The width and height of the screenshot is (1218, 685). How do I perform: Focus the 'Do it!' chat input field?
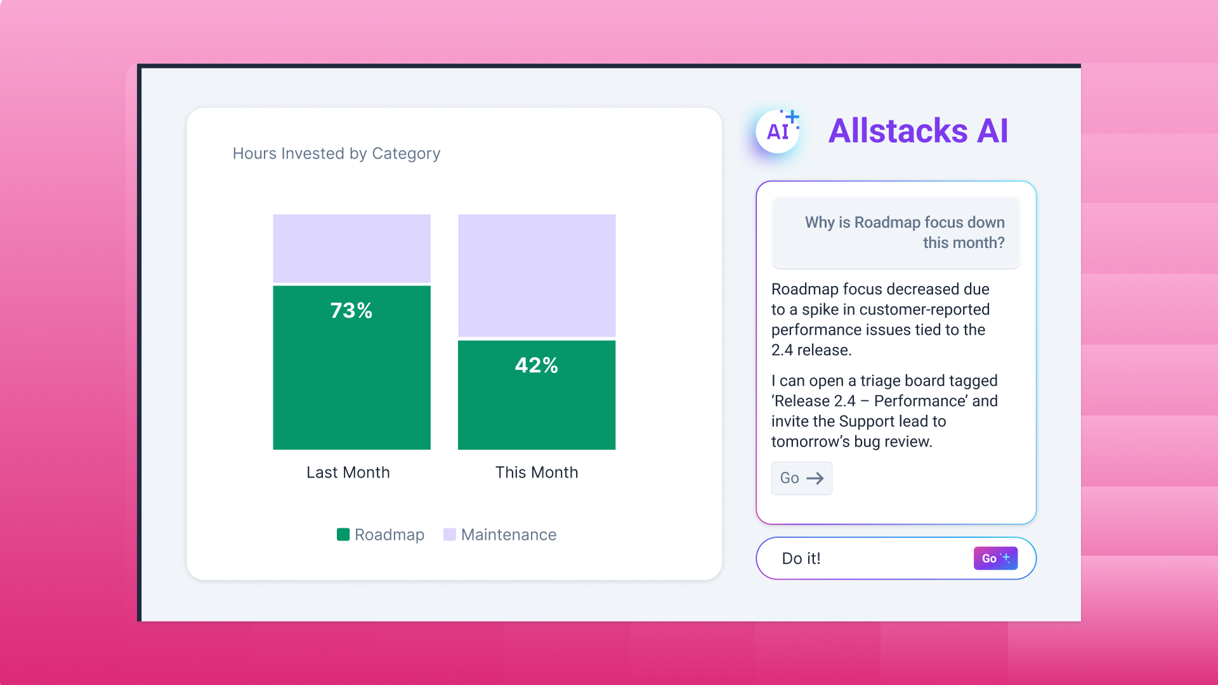(869, 558)
